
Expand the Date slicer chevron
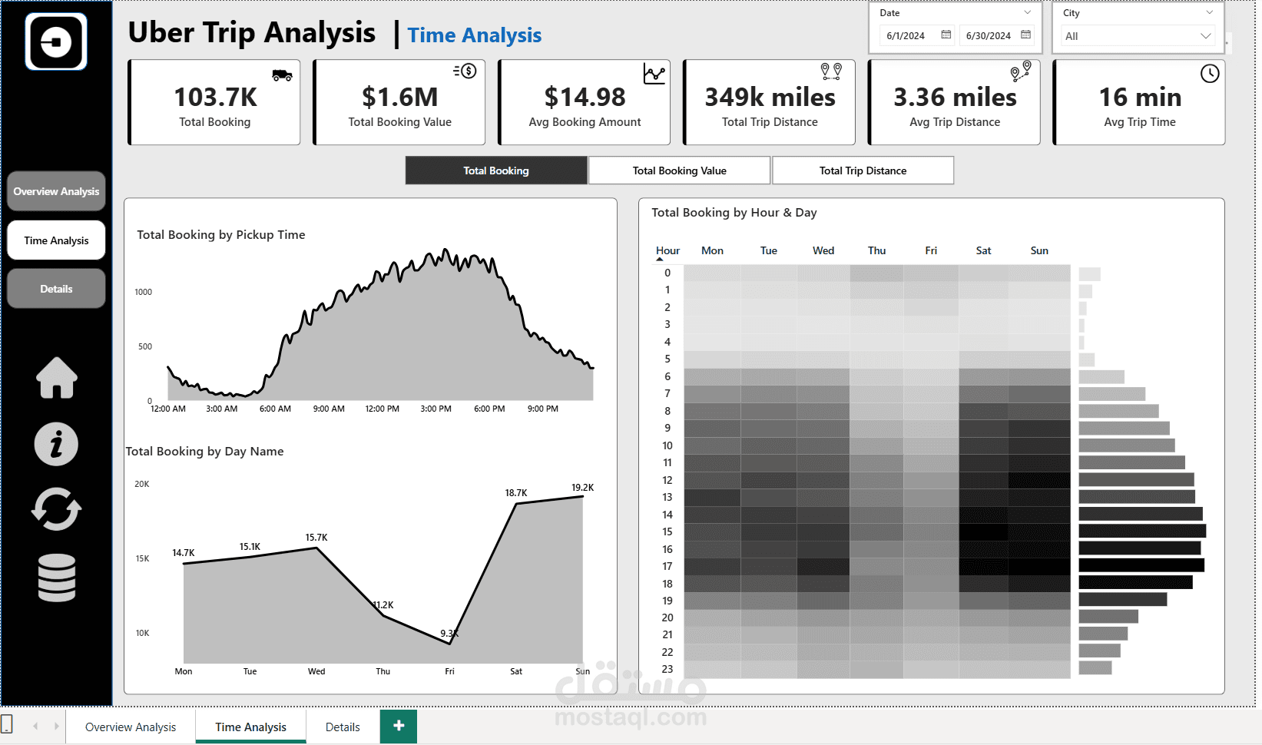click(x=1028, y=12)
